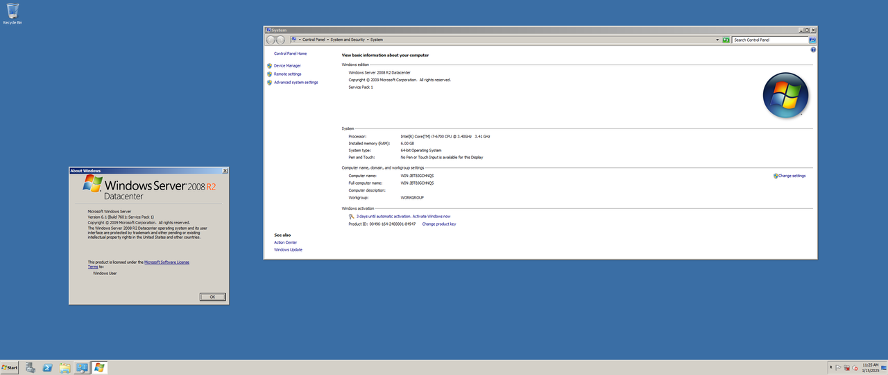Click Change settings for computer name
The height and width of the screenshot is (375, 888).
[x=792, y=176]
